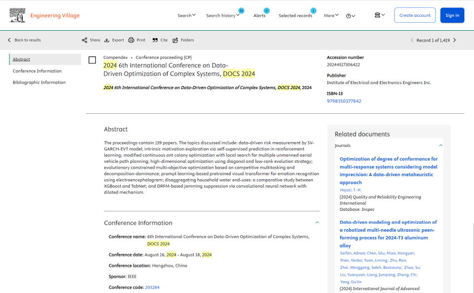This screenshot has width=474, height=293.
Task: Open the institution building icon menu
Action: pos(379,15)
